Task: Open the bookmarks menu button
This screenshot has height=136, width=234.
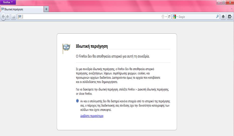Action: (x=230, y=17)
